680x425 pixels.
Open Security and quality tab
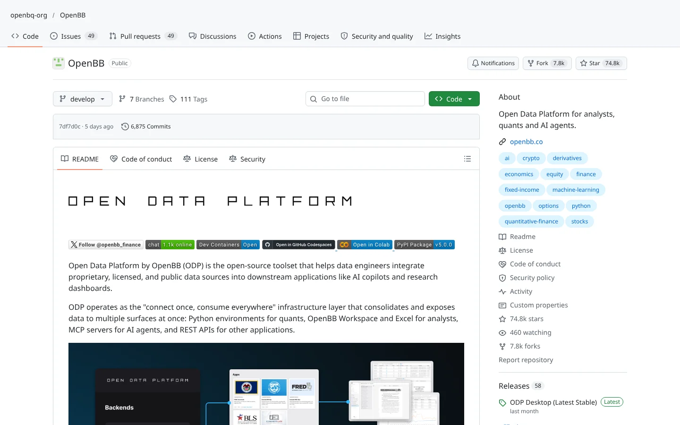(x=377, y=36)
